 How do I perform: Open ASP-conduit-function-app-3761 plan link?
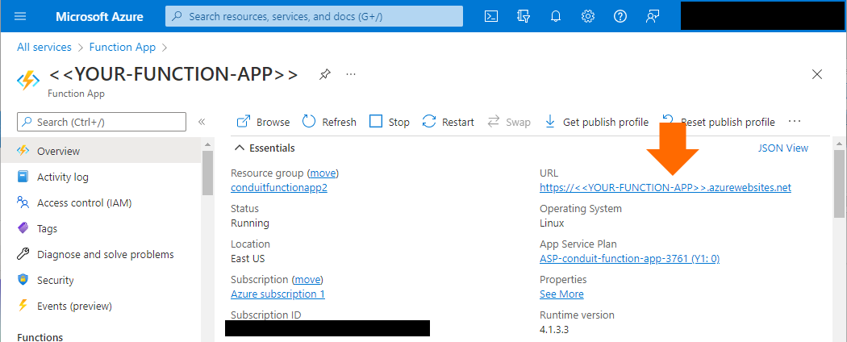[630, 259]
